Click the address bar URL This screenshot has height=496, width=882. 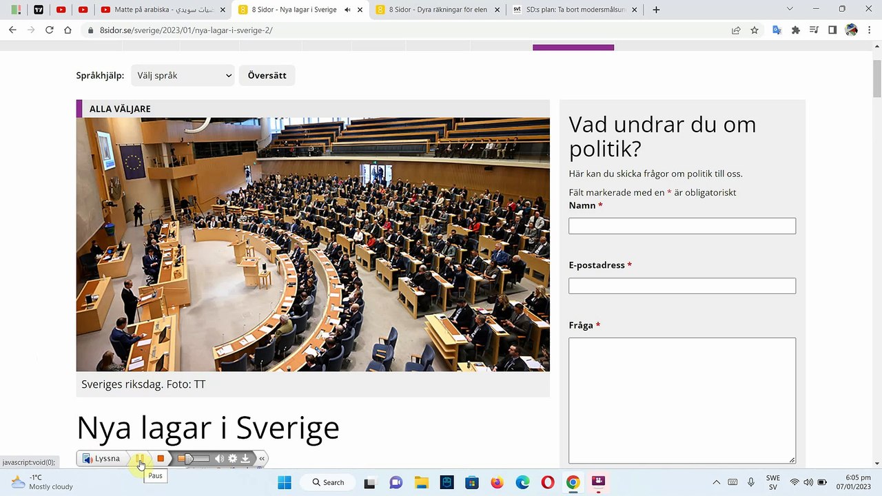(186, 30)
